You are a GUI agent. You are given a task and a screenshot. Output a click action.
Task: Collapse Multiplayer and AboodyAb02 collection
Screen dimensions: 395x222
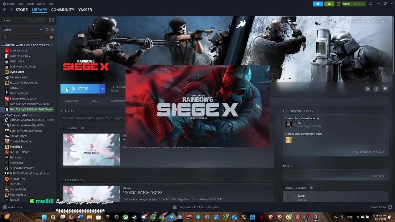click(2, 45)
